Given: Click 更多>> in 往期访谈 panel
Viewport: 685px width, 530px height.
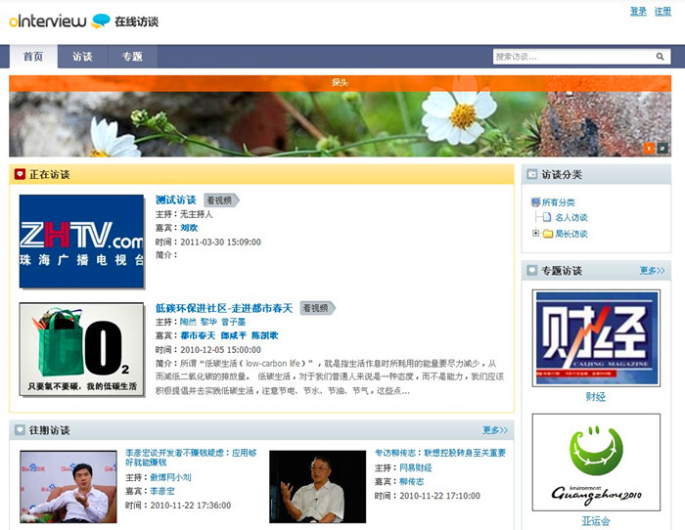Looking at the screenshot, I should click(x=495, y=430).
